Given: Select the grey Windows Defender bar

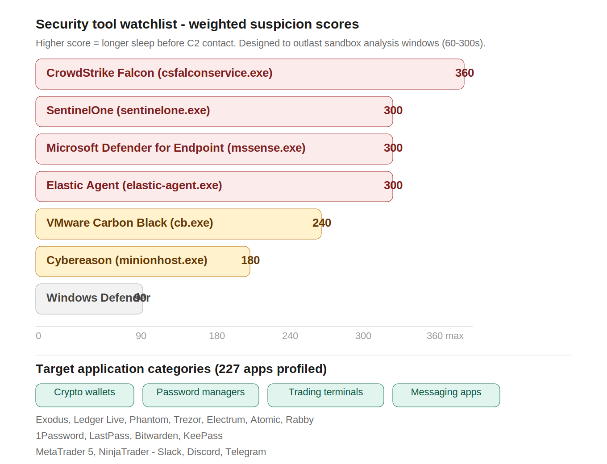Looking at the screenshot, I should point(89,299).
